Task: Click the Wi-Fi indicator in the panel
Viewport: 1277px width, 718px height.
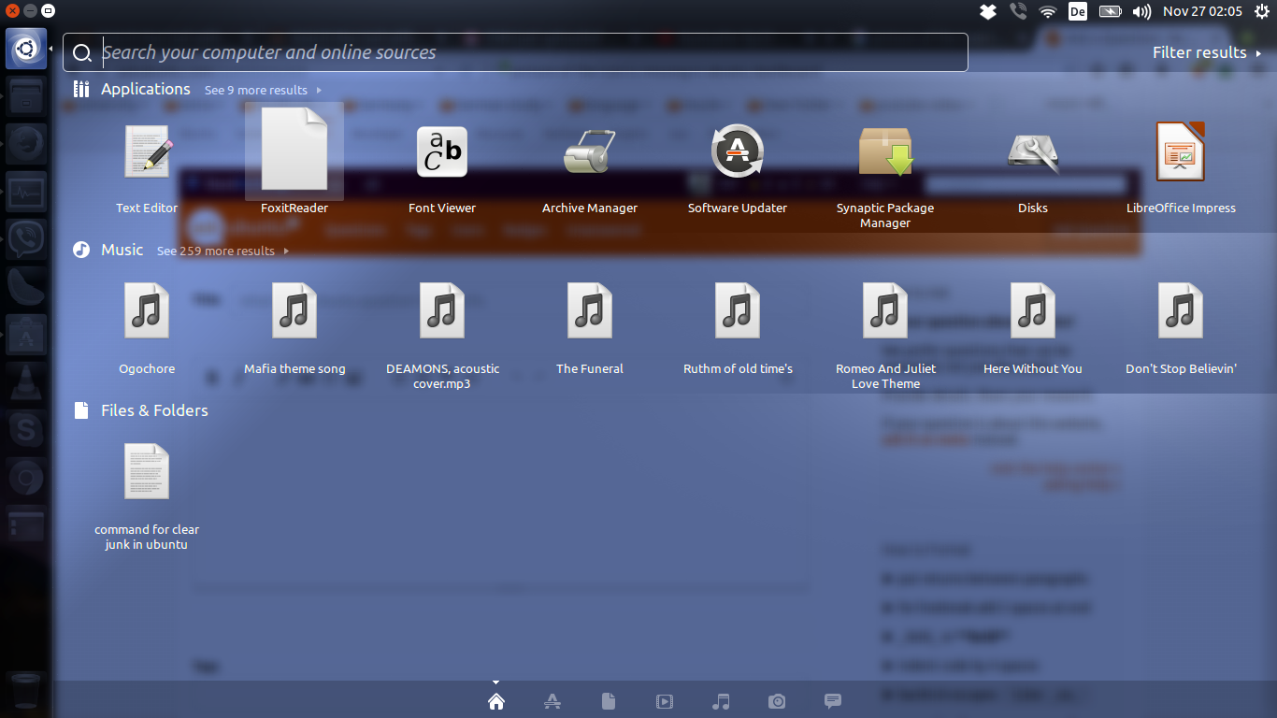Action: [1047, 11]
